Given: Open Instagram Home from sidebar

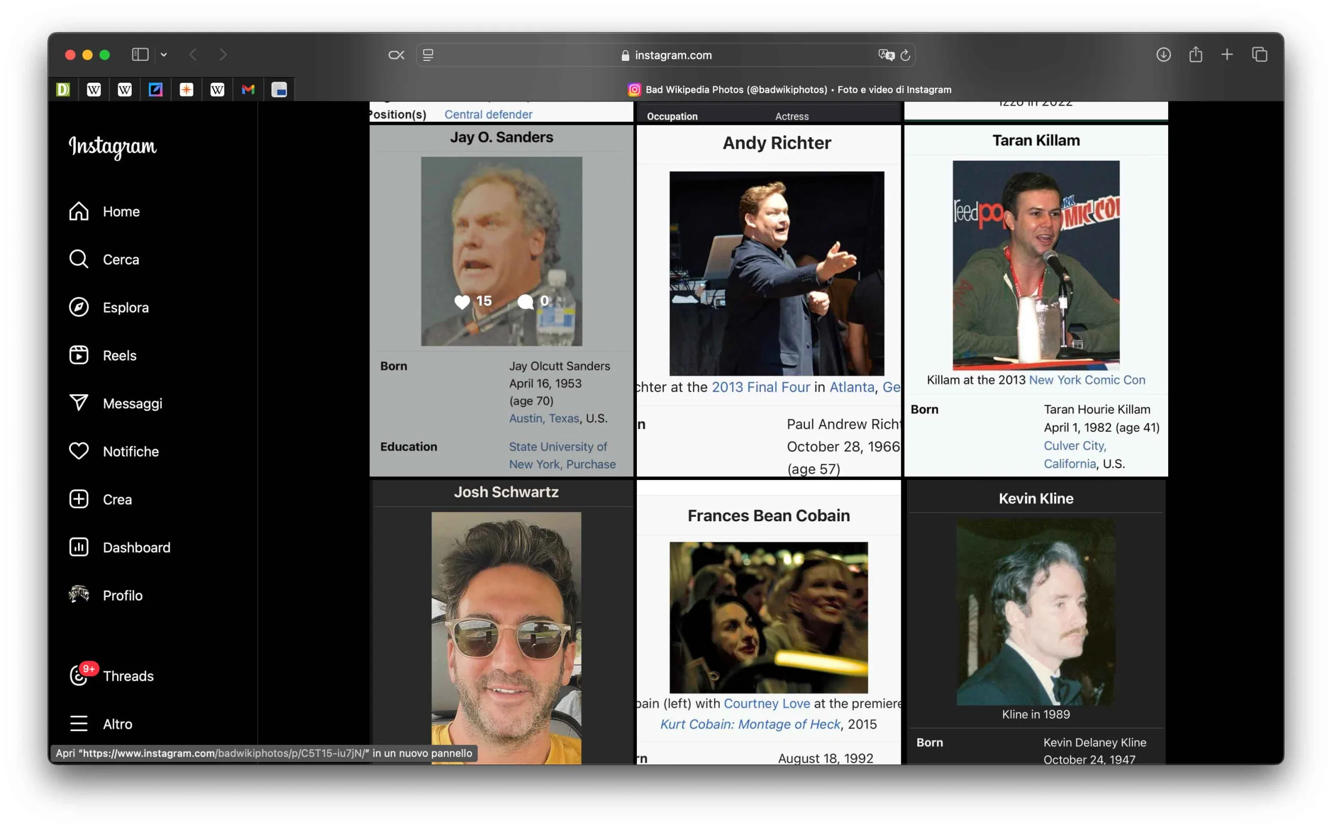Looking at the screenshot, I should coord(104,211).
